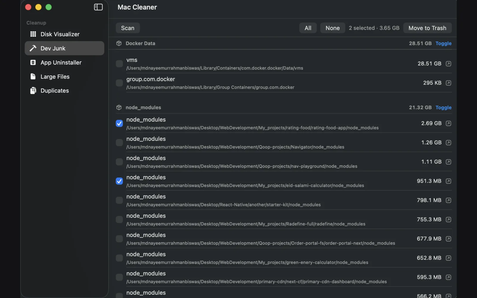Viewport: 477px width, 298px height.
Task: Click the Duplicates copy icon
Action: tap(33, 91)
